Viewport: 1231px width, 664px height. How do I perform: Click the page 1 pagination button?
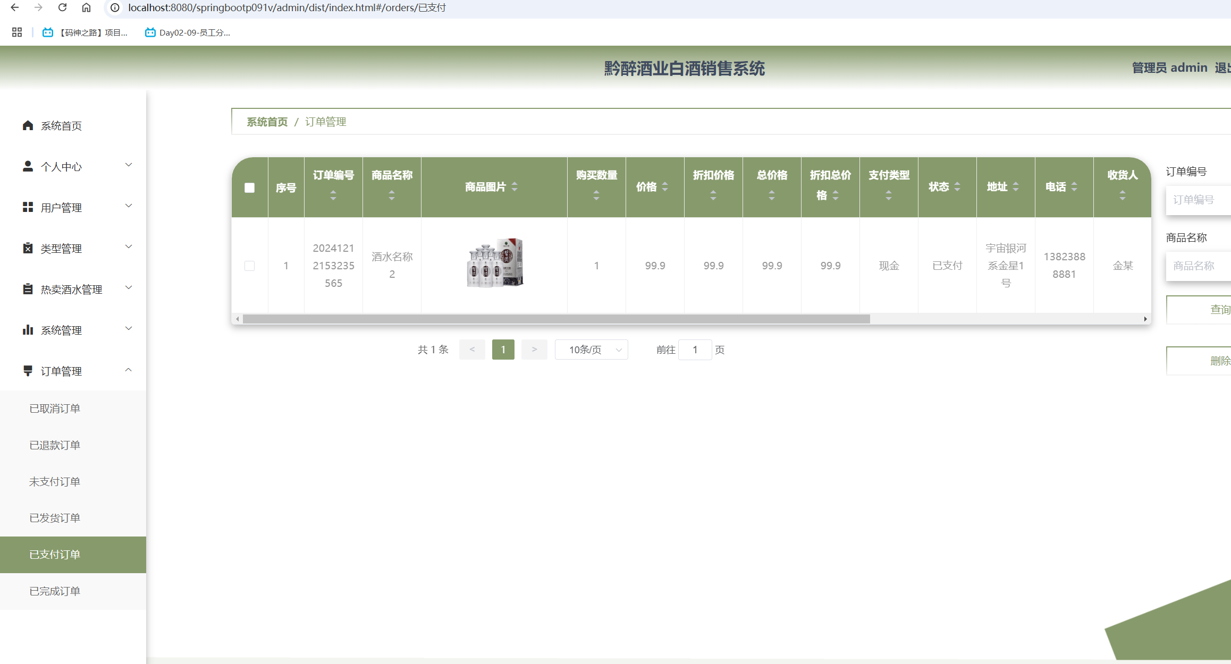coord(503,350)
